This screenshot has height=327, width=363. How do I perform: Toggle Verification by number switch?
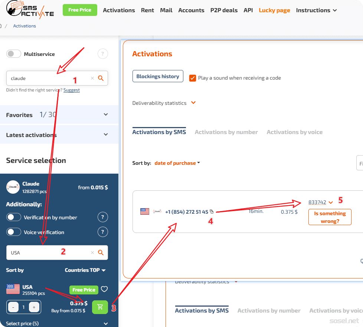pos(14,217)
